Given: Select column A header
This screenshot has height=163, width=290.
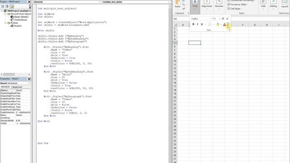Looking at the screenshot, I should click(183, 25).
